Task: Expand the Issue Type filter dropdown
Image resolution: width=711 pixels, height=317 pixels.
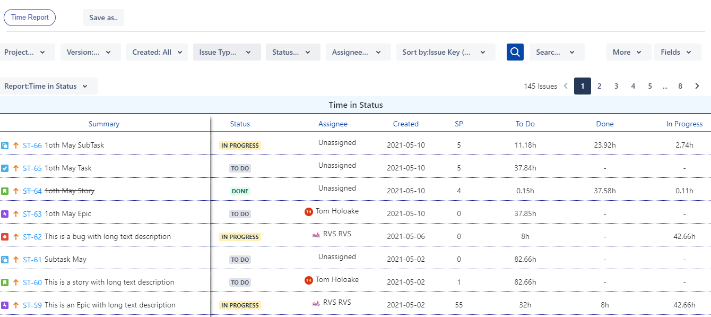Action: pos(227,52)
